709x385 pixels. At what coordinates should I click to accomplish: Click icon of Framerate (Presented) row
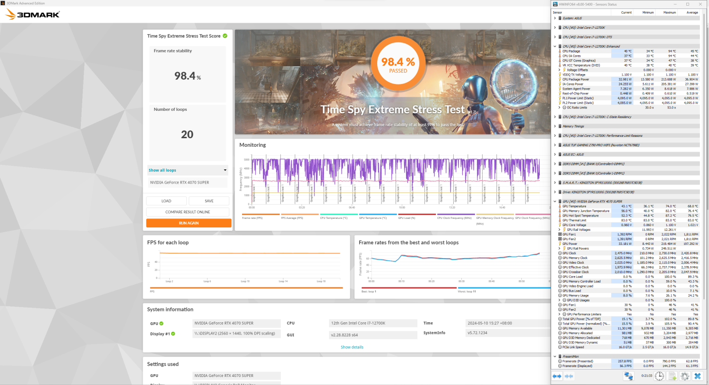[560, 361]
